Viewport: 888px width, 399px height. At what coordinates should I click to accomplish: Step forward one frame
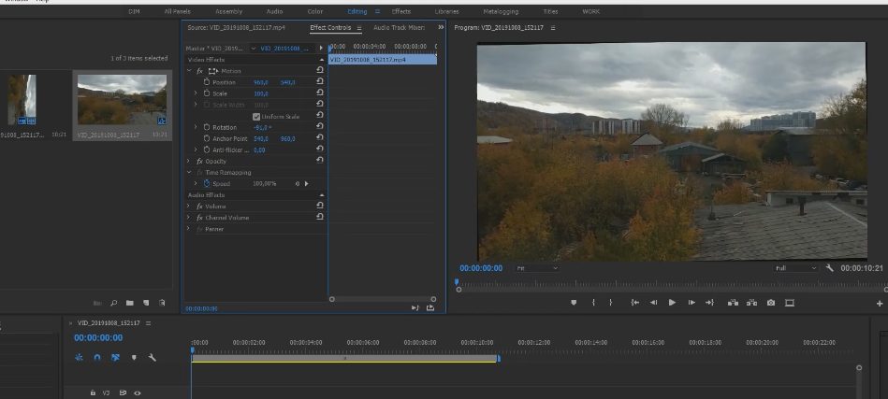(691, 303)
